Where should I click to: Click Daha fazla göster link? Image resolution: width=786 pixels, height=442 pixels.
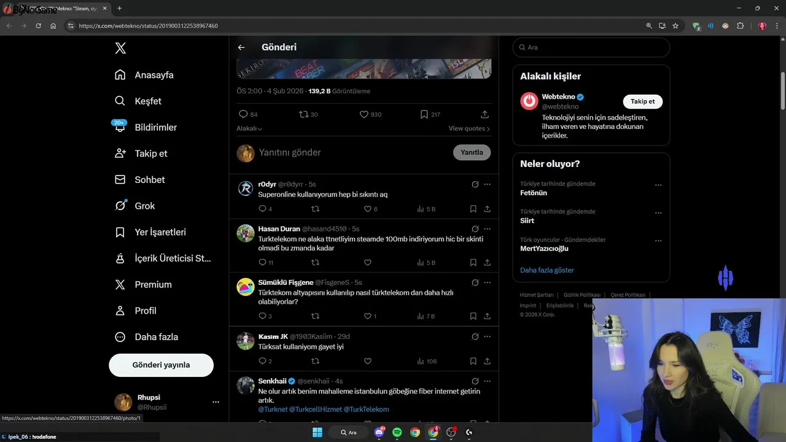tap(547, 270)
